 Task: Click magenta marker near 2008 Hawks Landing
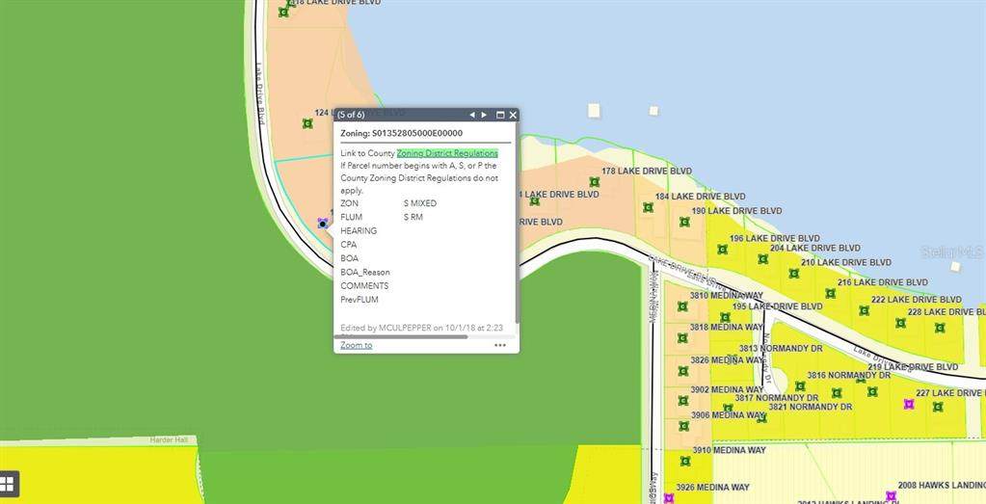(x=891, y=496)
